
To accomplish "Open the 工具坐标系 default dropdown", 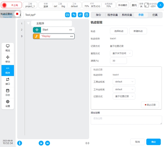I will tap(124, 82).
